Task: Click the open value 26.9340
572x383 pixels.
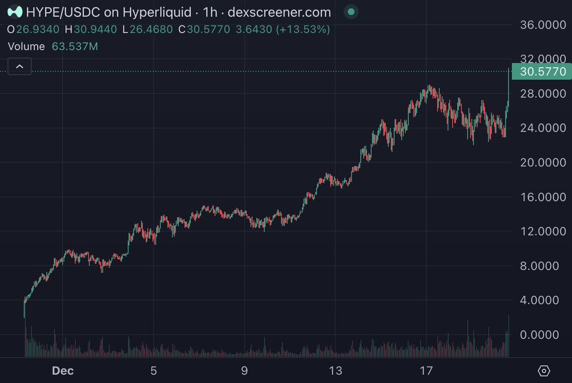Action: pos(38,30)
